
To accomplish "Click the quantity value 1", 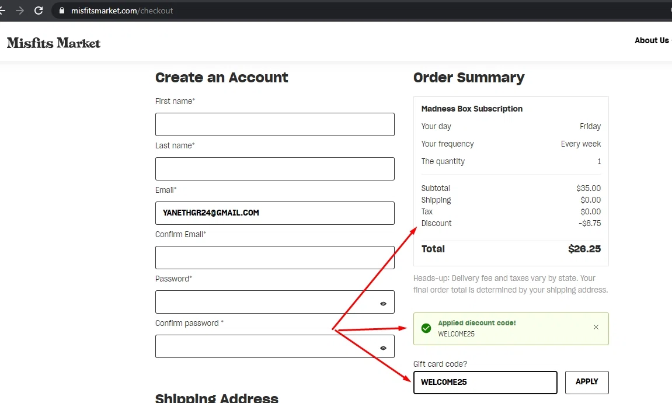I will click(599, 162).
